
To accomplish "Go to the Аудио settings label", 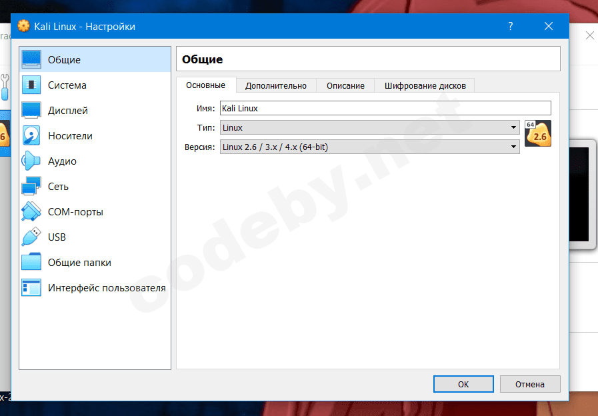I will point(62,161).
